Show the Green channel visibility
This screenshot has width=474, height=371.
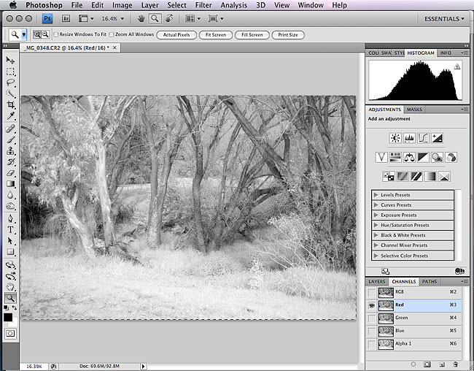[372, 318]
